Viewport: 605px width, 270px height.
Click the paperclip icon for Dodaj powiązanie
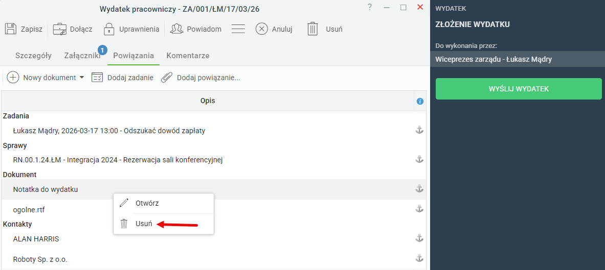167,78
